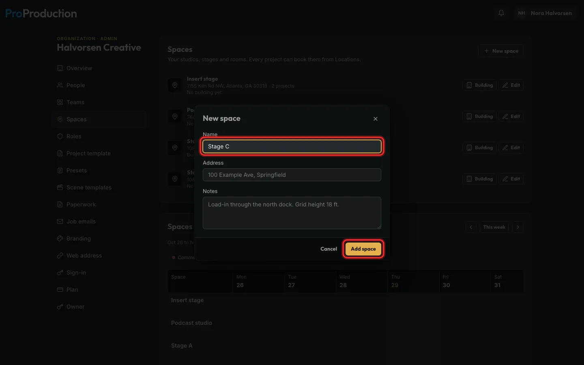Screen dimensions: 584x365
Task: Click the notifications bell icon
Action: [501, 13]
